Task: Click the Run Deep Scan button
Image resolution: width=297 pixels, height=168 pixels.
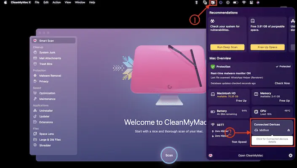Action: point(227,47)
